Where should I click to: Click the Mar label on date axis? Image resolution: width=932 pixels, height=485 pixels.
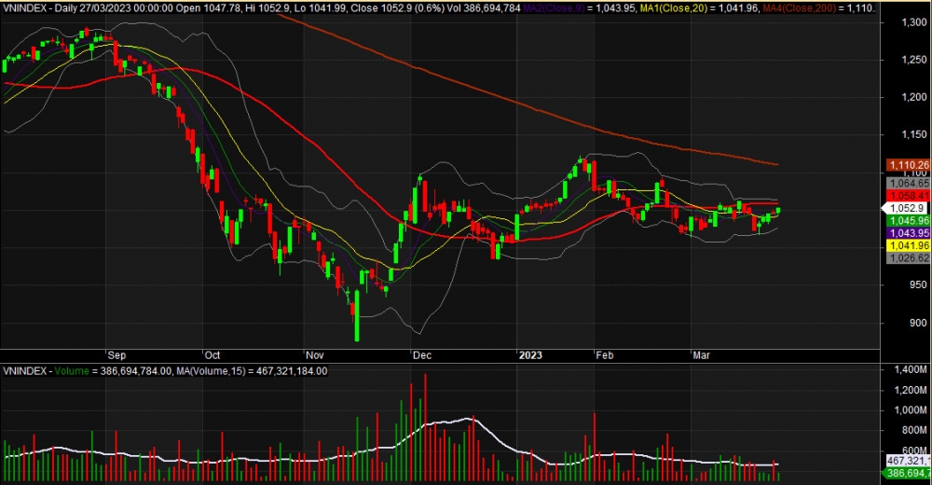pyautogui.click(x=700, y=355)
